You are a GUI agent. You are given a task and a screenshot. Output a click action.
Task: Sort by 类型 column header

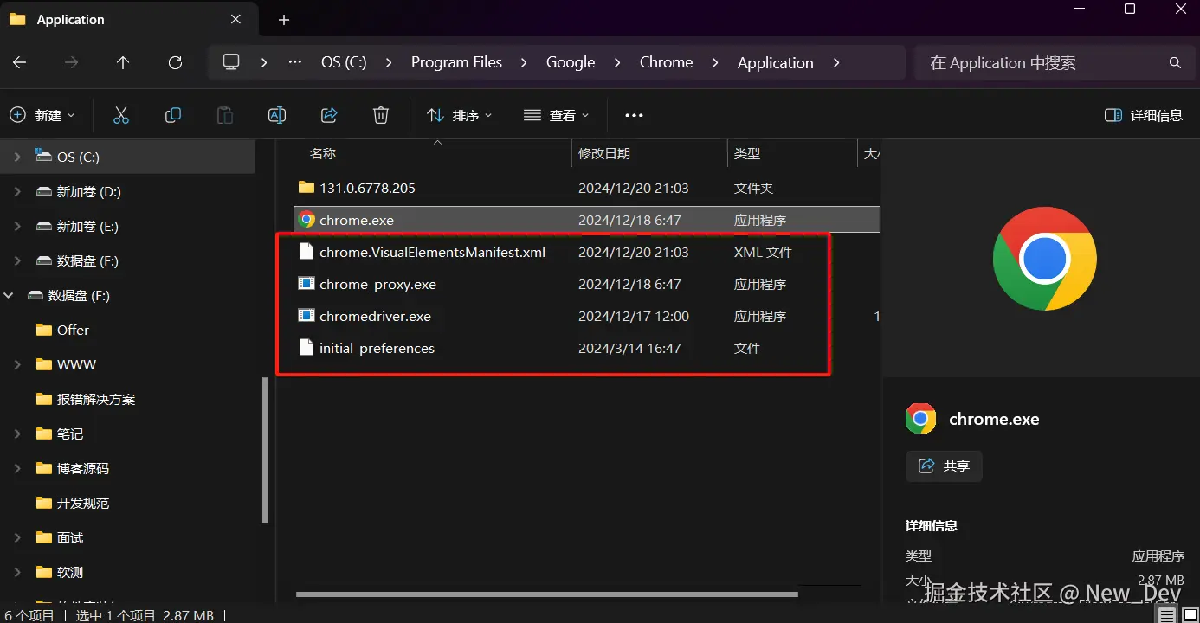(x=747, y=153)
